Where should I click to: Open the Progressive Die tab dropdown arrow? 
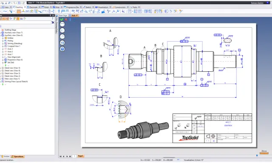click(81, 7)
